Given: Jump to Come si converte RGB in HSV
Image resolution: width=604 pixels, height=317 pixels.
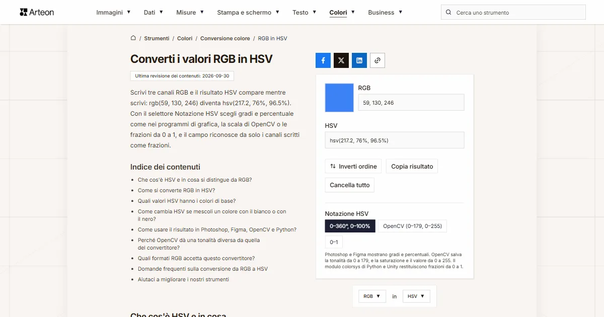Looking at the screenshot, I should 176,190.
